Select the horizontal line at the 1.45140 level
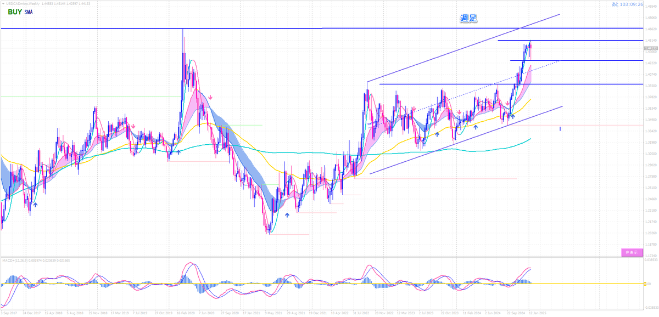 pyautogui.click(x=570, y=41)
